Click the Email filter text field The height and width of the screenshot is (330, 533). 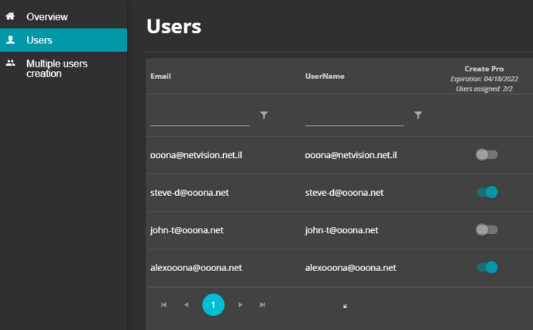tap(200, 116)
